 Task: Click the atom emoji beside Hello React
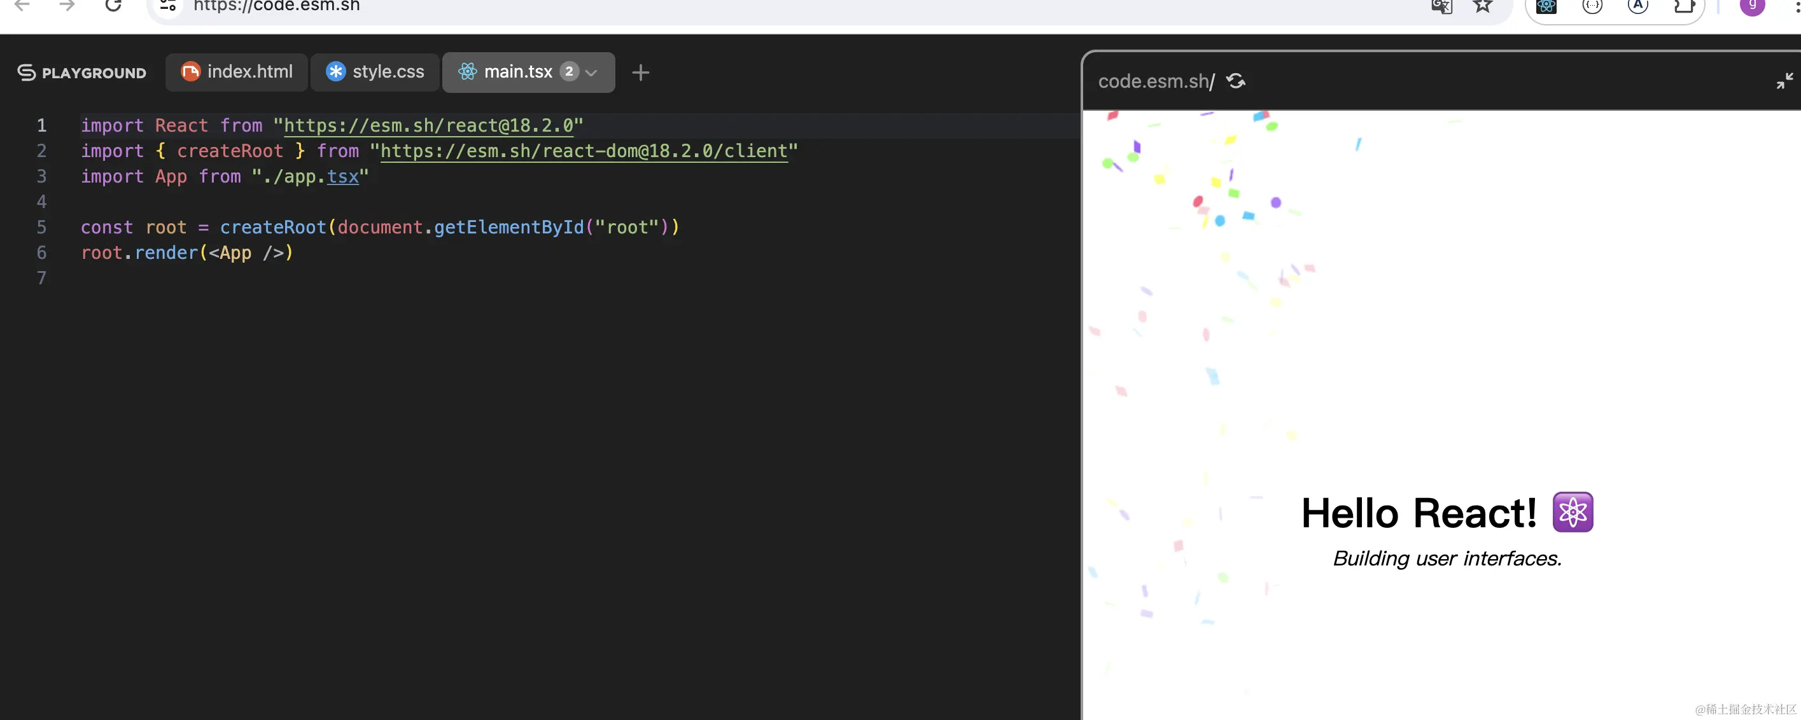(1573, 511)
